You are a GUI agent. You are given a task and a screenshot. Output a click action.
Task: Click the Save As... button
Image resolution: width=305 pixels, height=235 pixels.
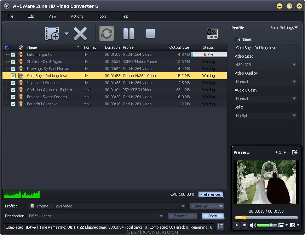tap(207, 206)
